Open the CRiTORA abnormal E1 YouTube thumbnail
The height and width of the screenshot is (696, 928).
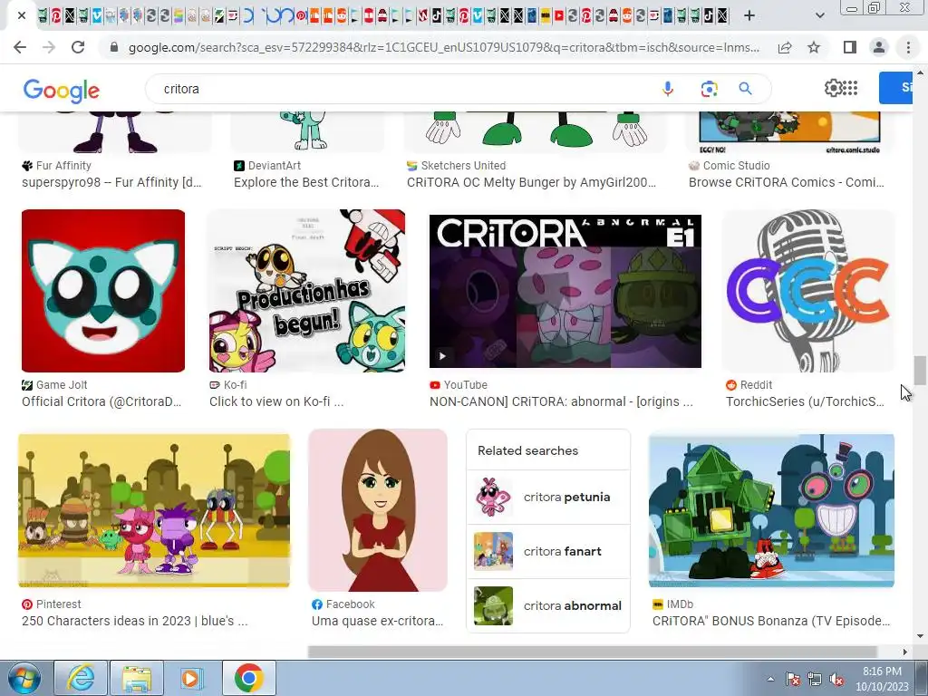(565, 291)
